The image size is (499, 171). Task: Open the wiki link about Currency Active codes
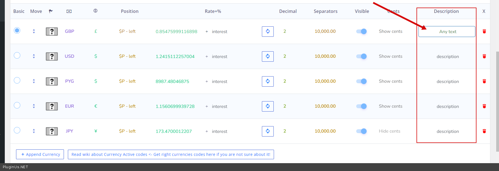click(x=171, y=154)
